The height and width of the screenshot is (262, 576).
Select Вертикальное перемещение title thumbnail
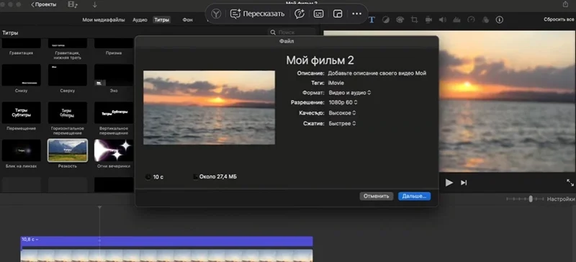[114, 113]
